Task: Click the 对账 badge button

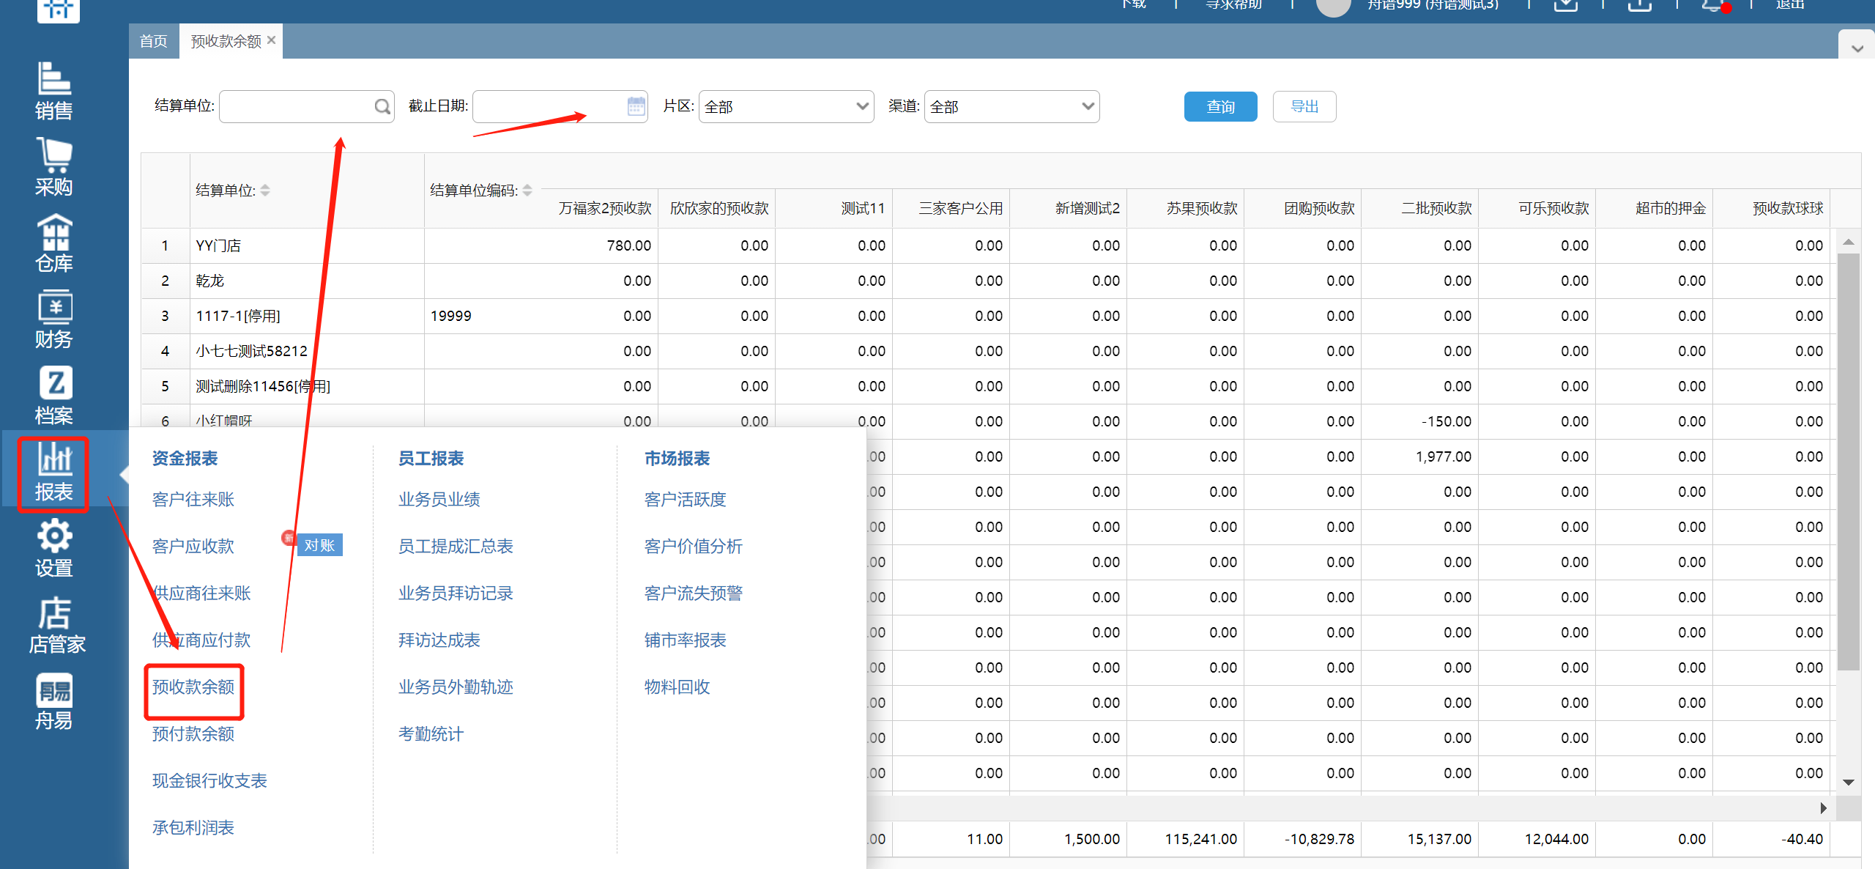Action: click(x=319, y=545)
